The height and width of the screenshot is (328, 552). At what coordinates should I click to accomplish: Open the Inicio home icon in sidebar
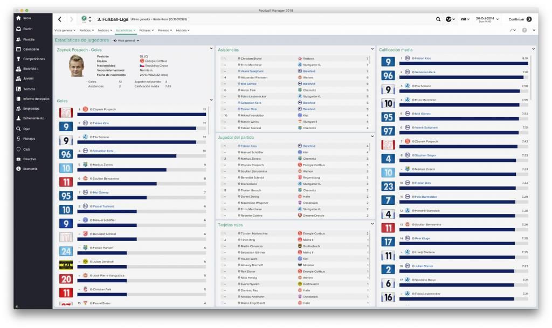click(18, 18)
